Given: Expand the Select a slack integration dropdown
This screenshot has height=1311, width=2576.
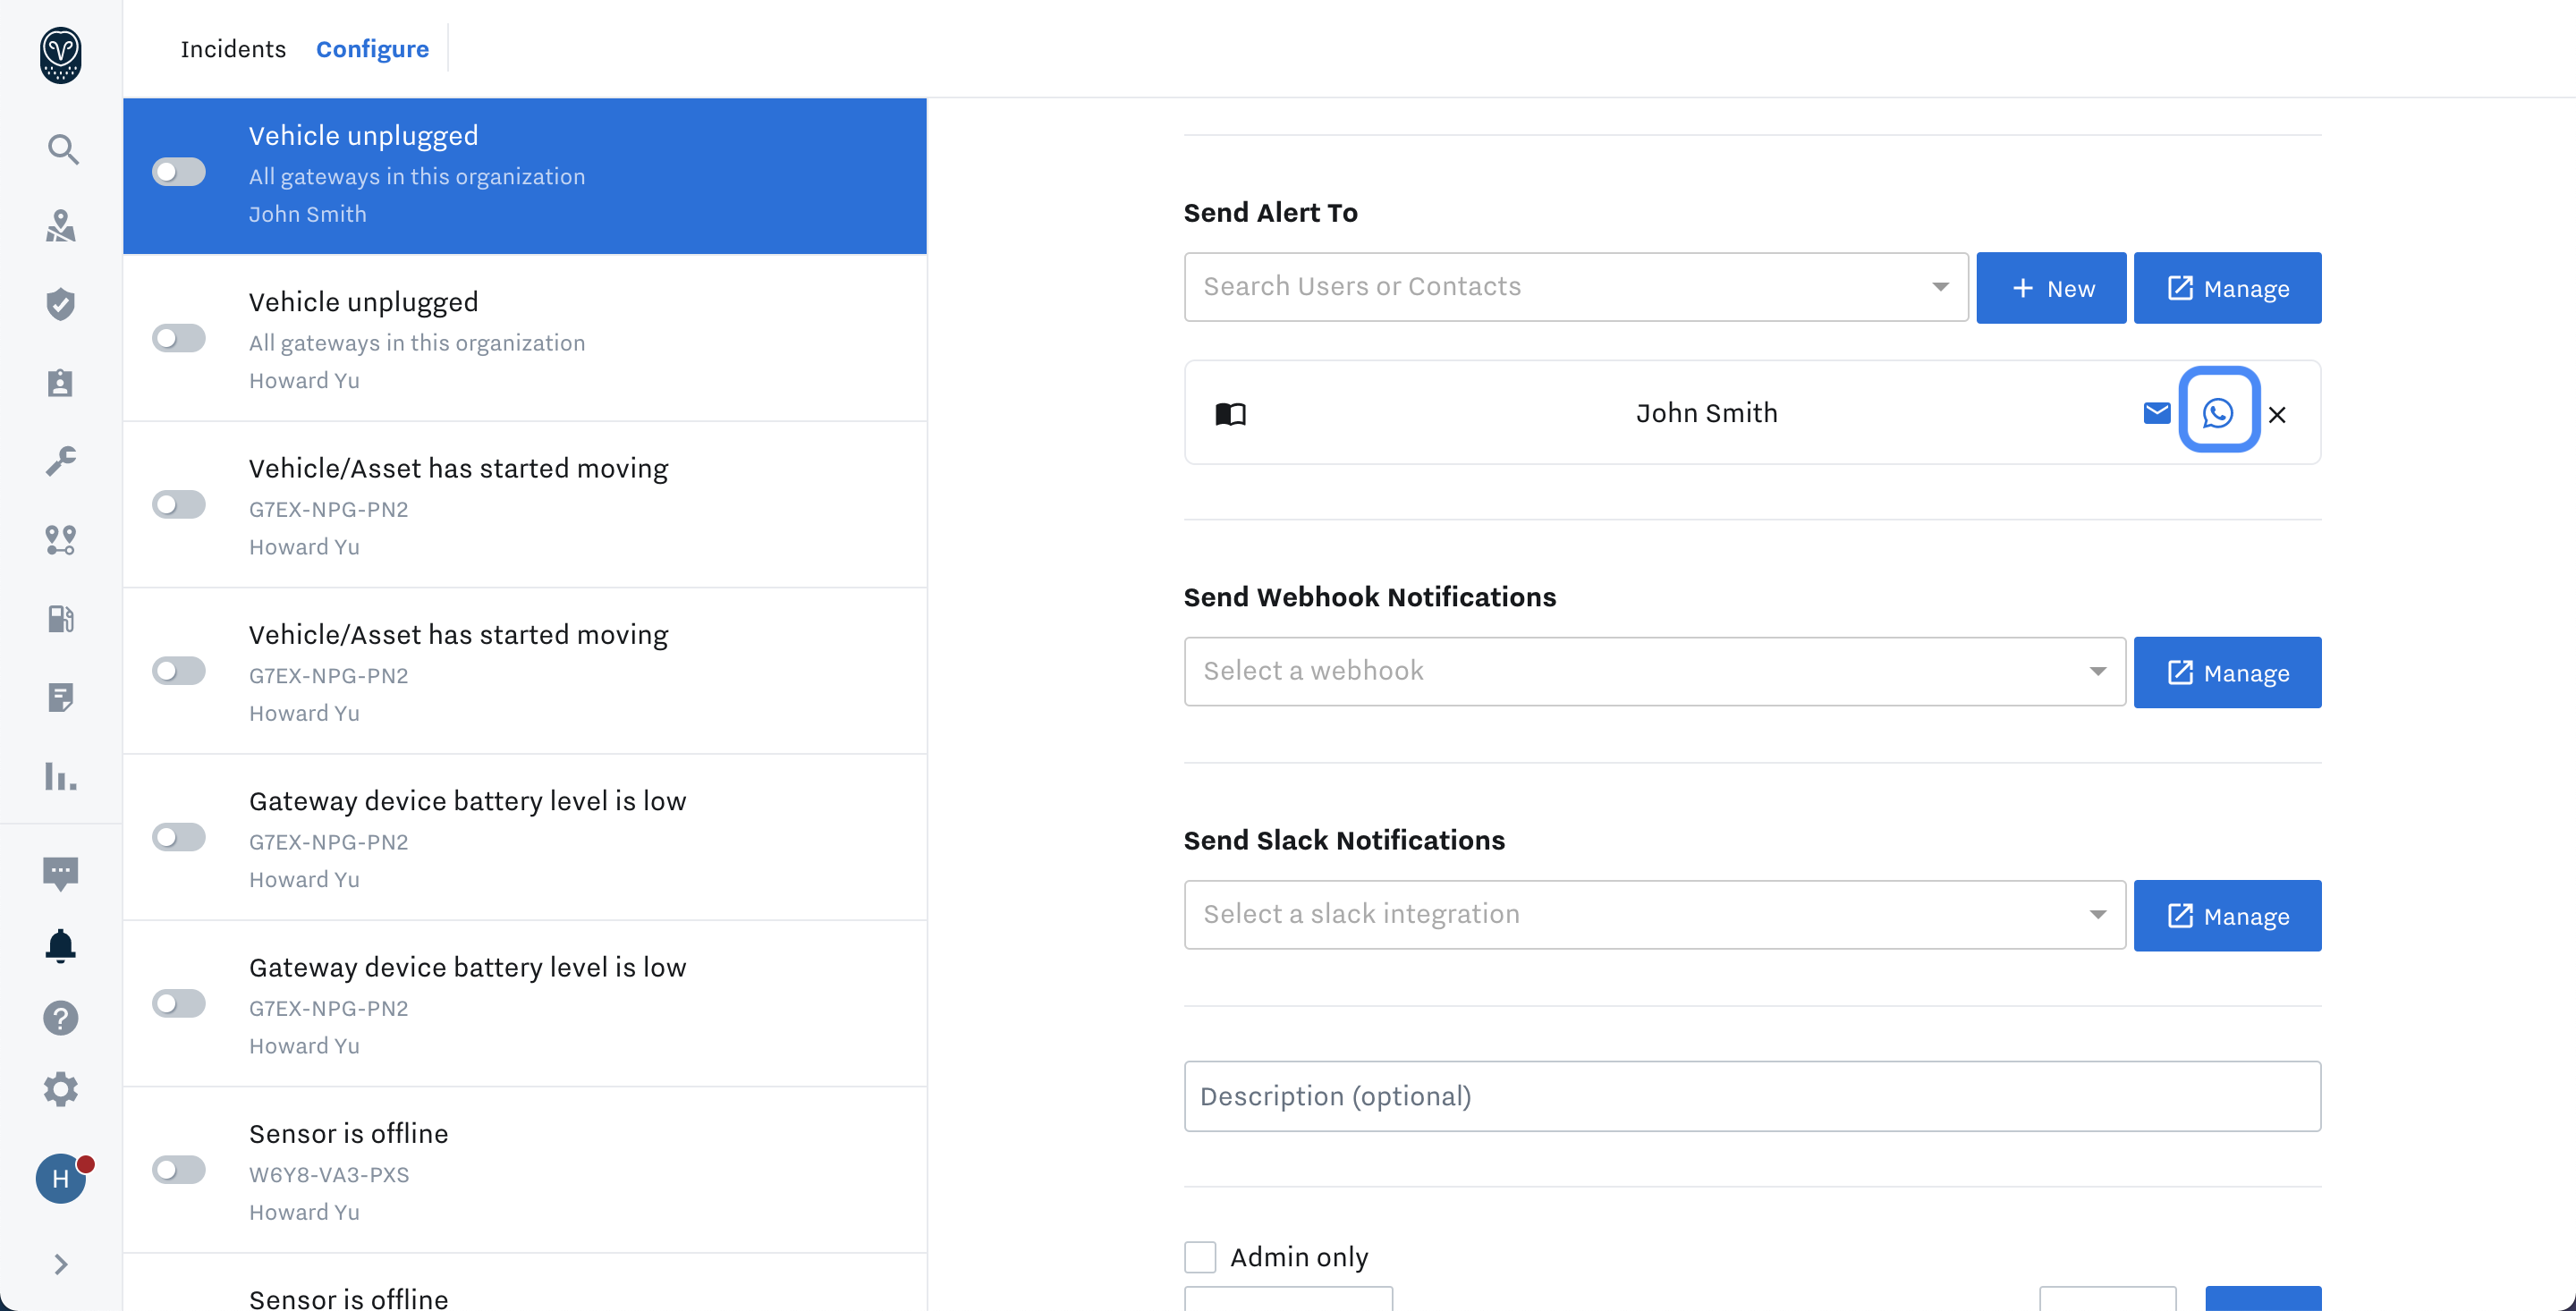Looking at the screenshot, I should point(1654,914).
